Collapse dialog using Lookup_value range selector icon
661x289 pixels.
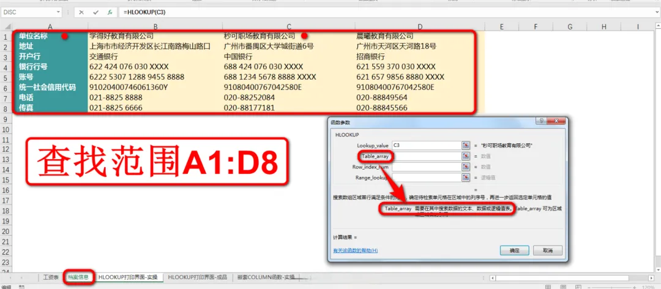coord(466,145)
